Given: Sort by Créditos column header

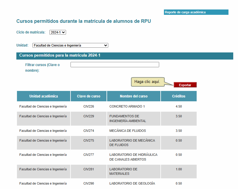Looking at the screenshot, I should pos(179,96).
